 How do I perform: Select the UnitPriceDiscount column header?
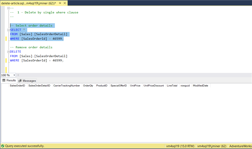coord(154,86)
